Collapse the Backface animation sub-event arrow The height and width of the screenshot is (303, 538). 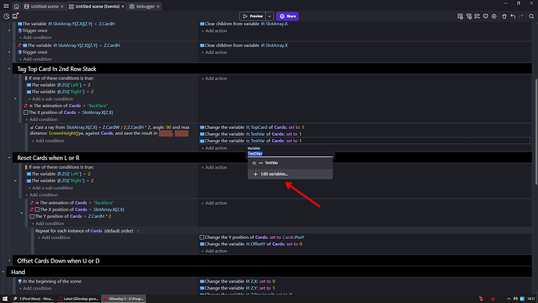point(22,213)
